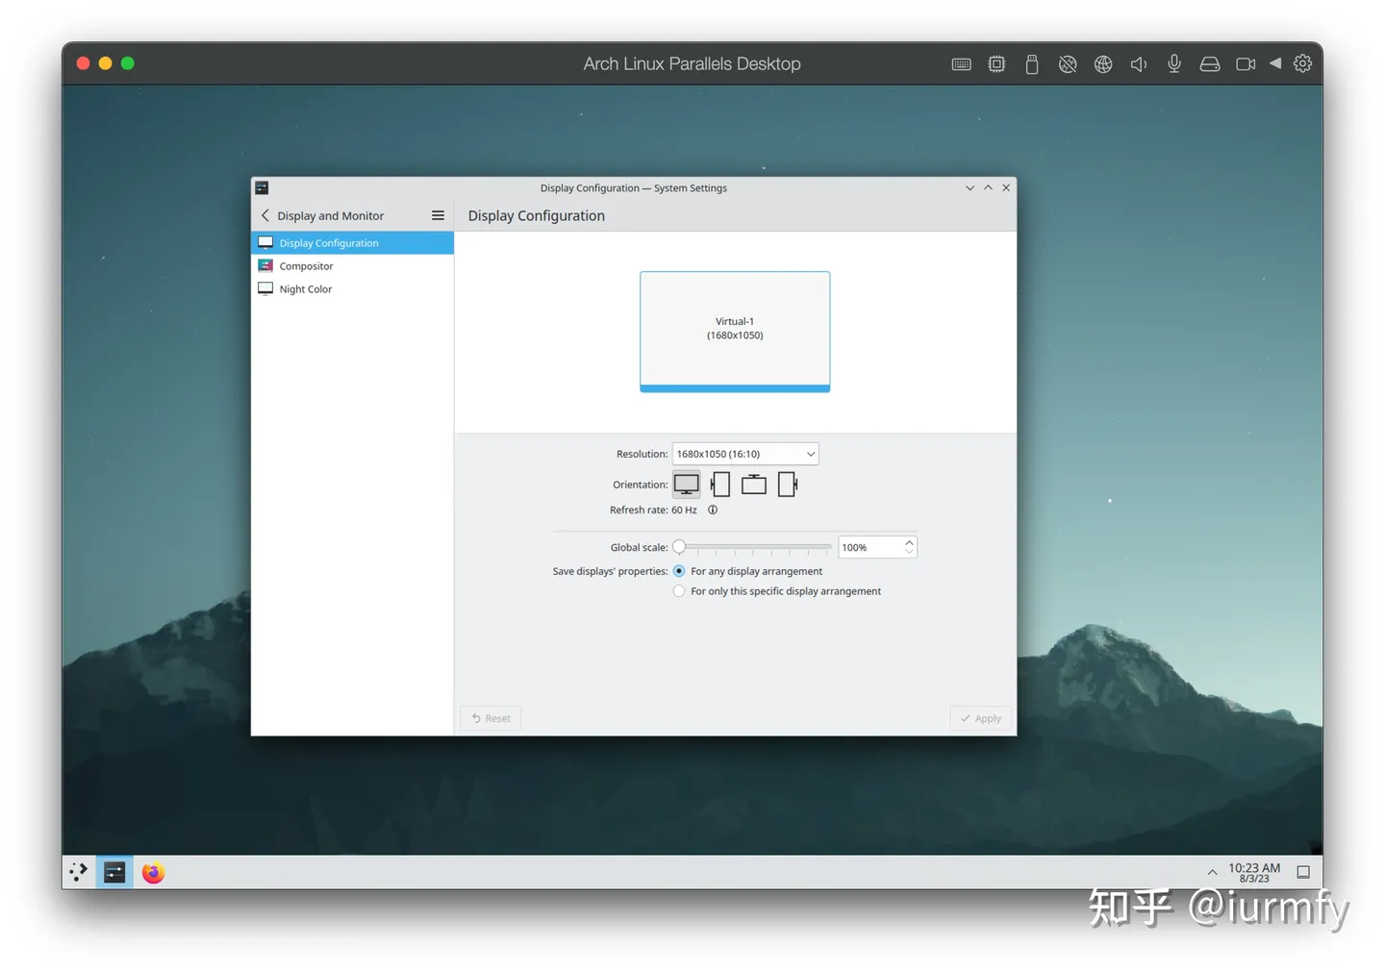
Task: Open Night Color settings in the sidebar
Action: 352,289
